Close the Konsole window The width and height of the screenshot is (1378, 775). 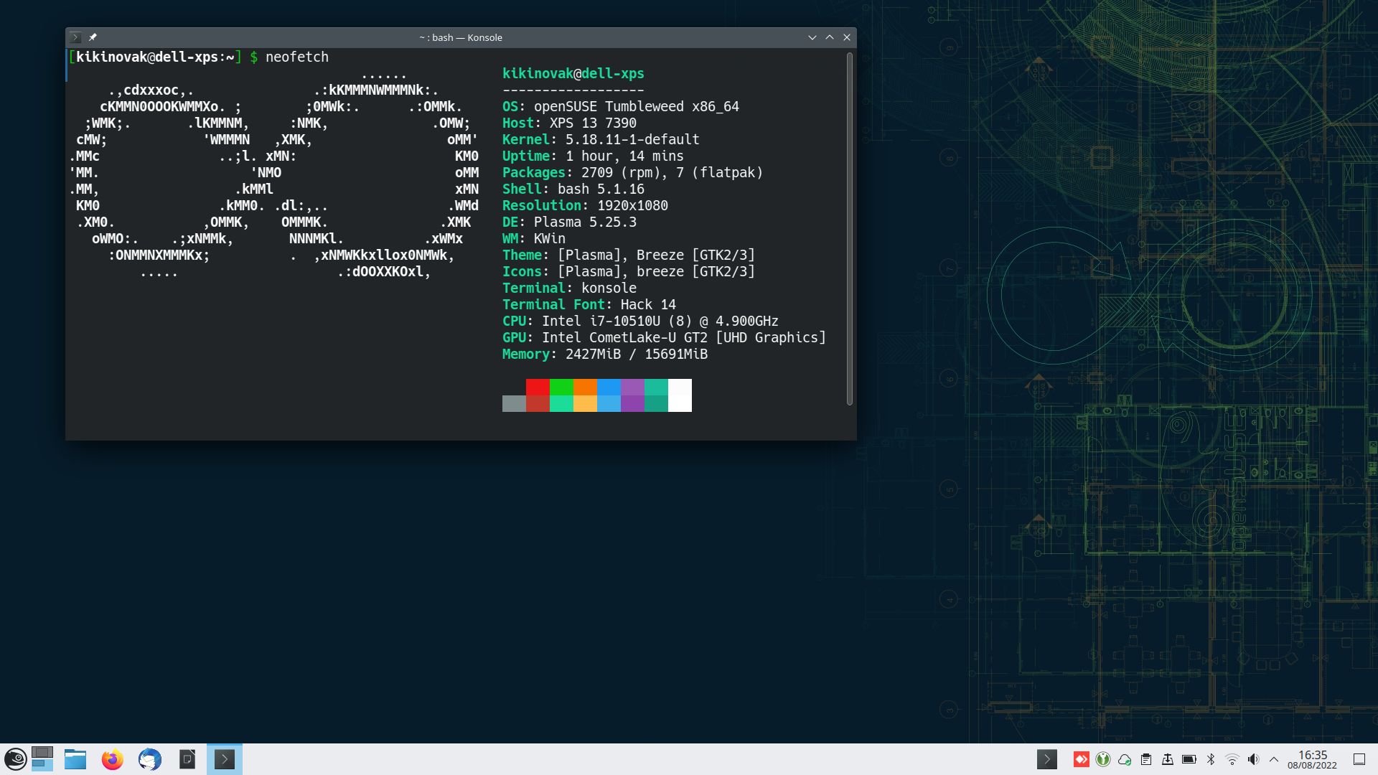coord(847,37)
